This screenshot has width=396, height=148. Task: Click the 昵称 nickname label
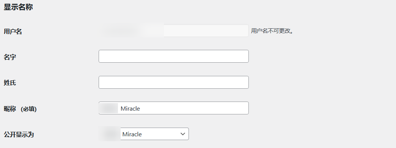[10, 109]
